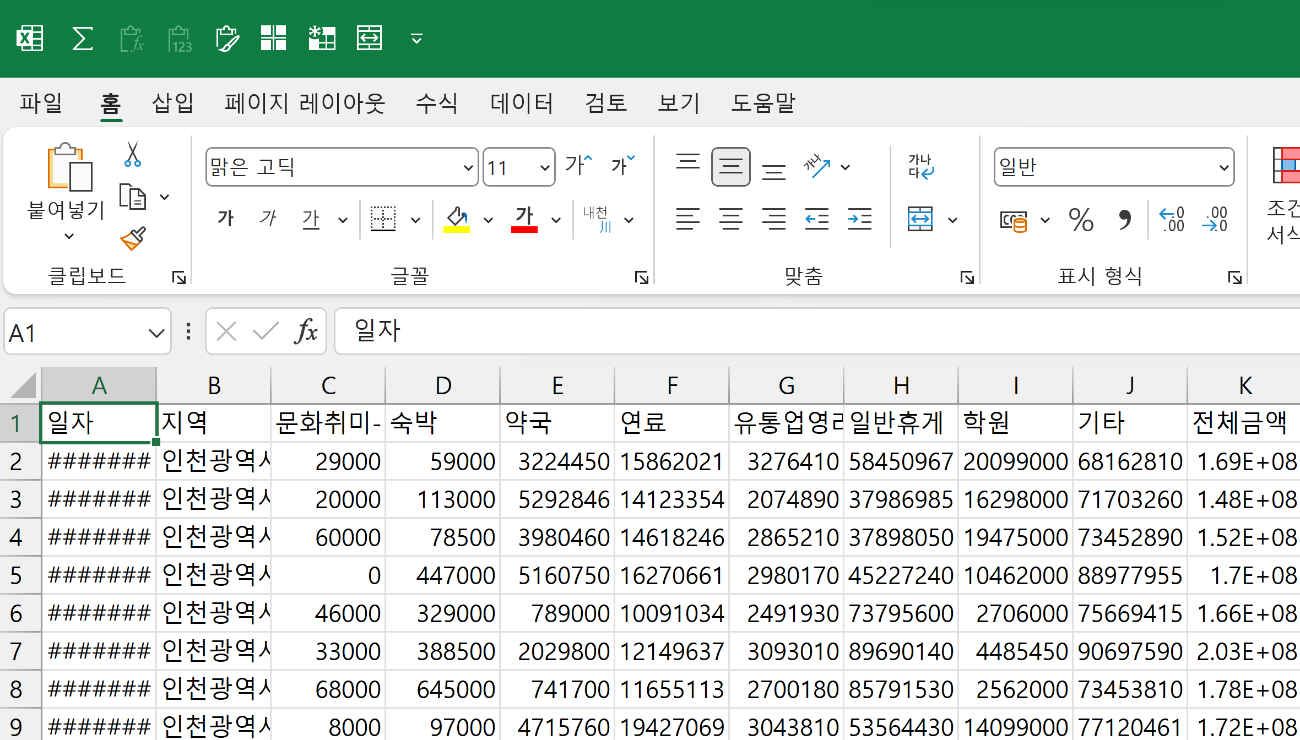This screenshot has height=740, width=1300.
Task: Click the insert function fx icon
Action: (306, 331)
